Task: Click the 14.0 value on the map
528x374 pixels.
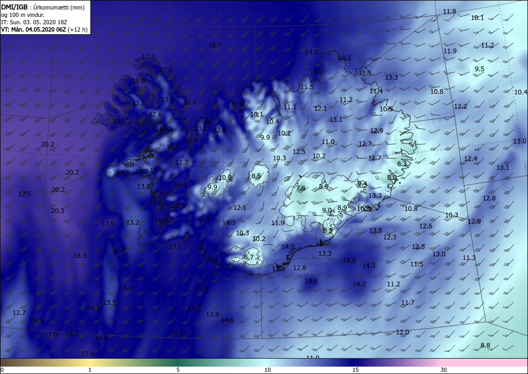Action: coord(288,247)
